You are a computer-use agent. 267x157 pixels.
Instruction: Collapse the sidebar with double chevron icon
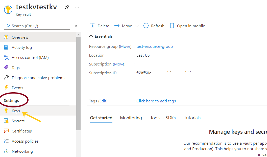click(76, 26)
